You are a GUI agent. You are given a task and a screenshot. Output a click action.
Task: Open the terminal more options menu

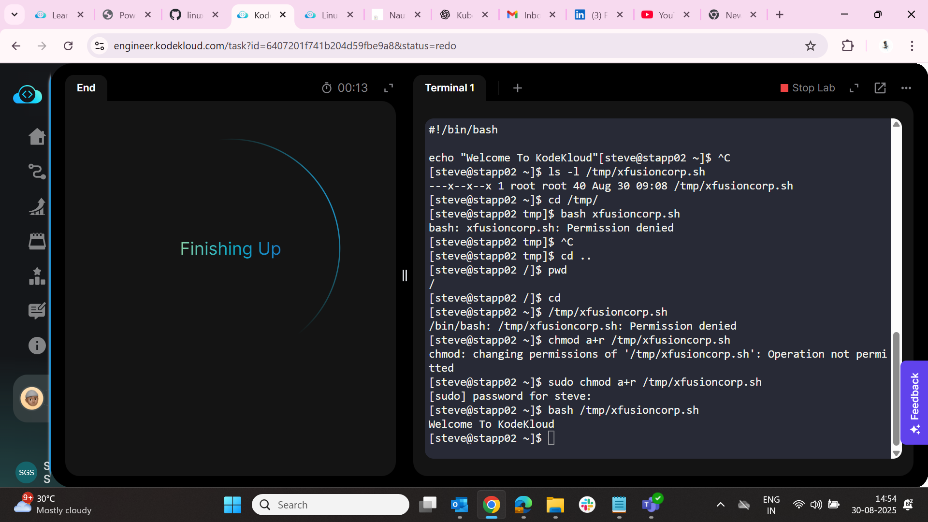click(906, 88)
